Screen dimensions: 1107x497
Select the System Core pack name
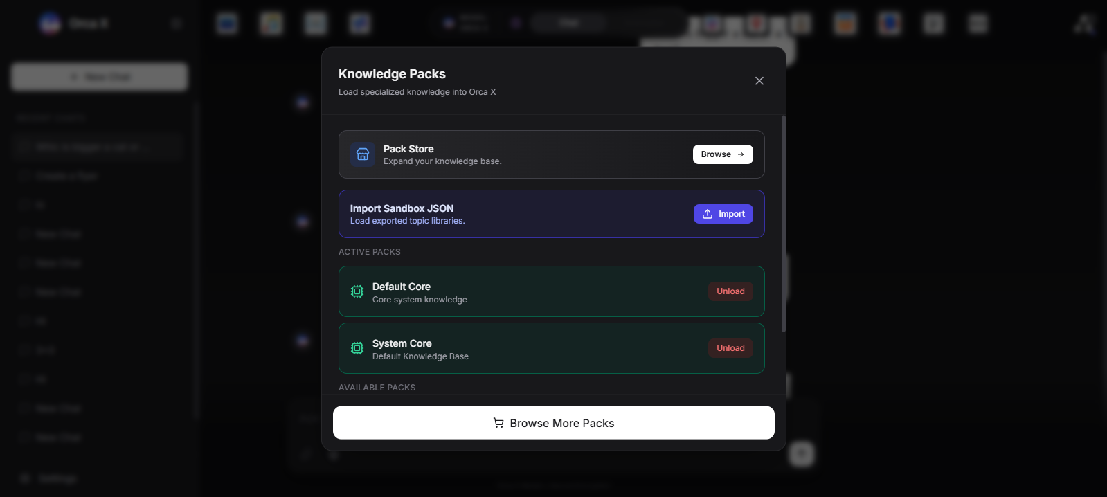click(x=402, y=343)
